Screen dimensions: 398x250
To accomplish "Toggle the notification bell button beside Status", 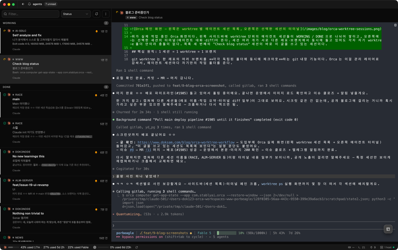I will [x=96, y=14].
